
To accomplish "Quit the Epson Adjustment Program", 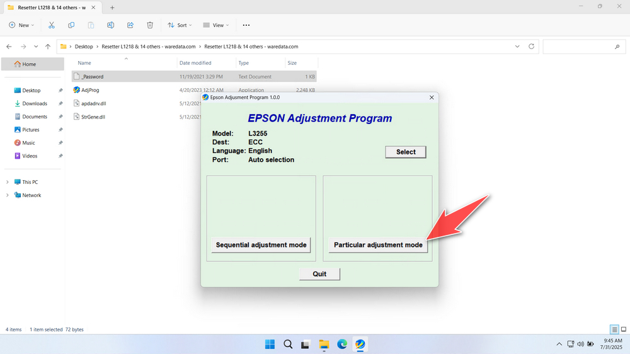I will point(319,274).
